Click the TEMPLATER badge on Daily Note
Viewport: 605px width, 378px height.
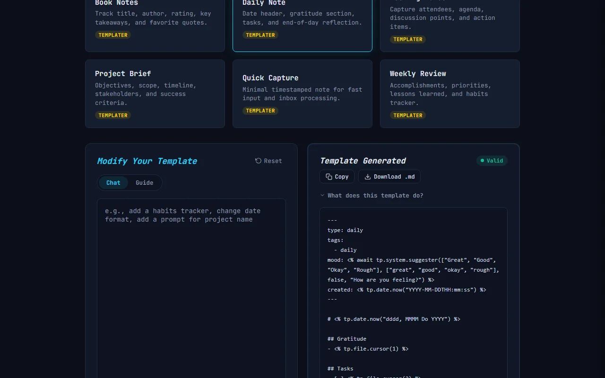point(260,34)
